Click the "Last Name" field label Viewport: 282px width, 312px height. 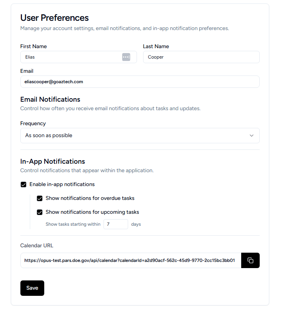tap(156, 46)
